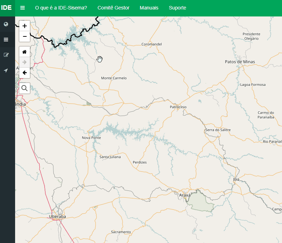Open the map search magnifier tool
This screenshot has height=243, width=282.
pos(24,88)
